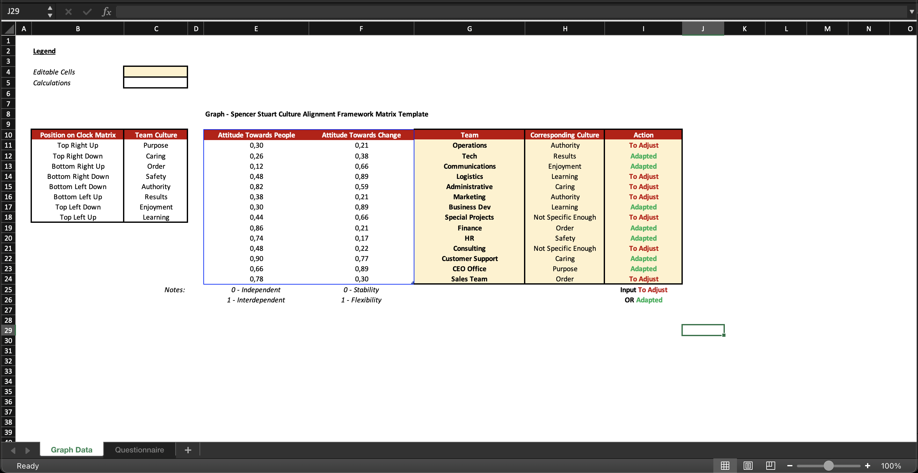Open the Name Box stepper arrows
The height and width of the screenshot is (473, 918).
pyautogui.click(x=50, y=12)
